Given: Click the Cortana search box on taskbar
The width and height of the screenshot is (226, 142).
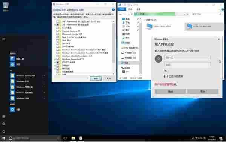Looking at the screenshot, I should [34, 138].
